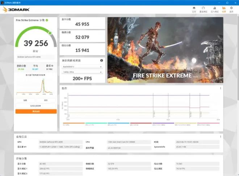Screen dimensions: 239x176
Task: Open the Results (结果) bar-chart icon
Action: point(224,9)
